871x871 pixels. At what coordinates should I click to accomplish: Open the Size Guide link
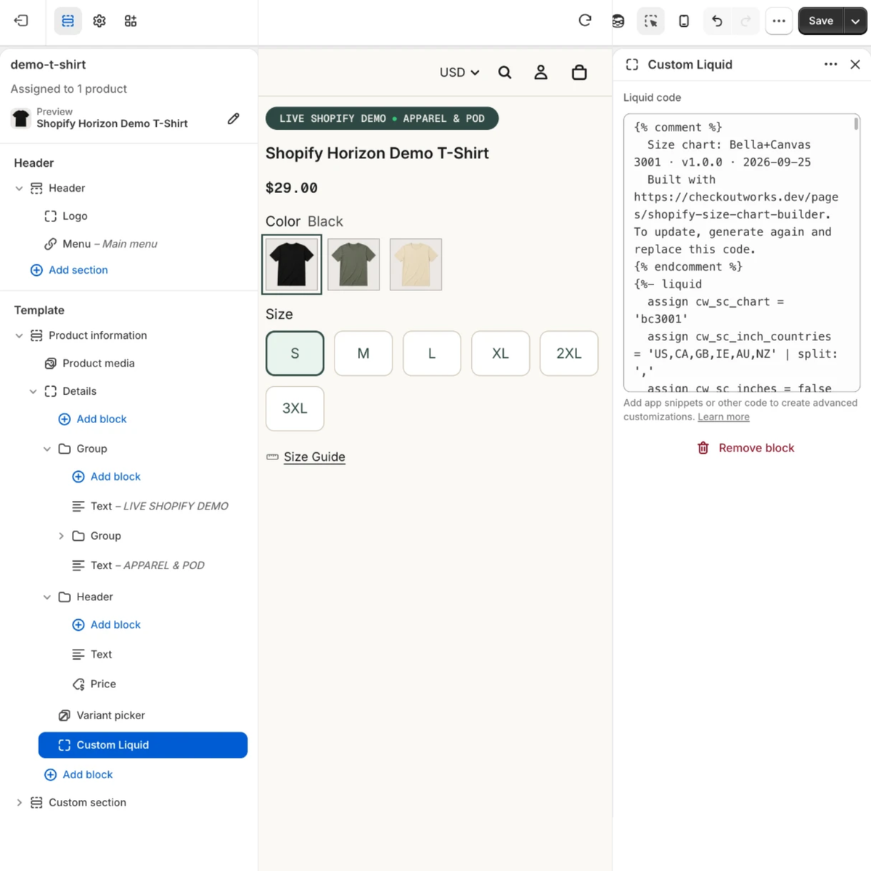point(314,457)
